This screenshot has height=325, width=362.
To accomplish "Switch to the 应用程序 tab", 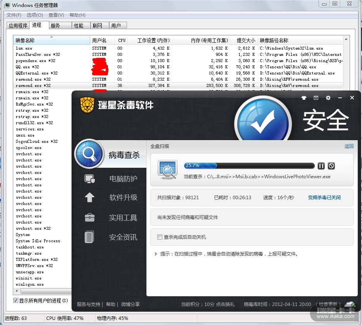I will tap(18, 26).
